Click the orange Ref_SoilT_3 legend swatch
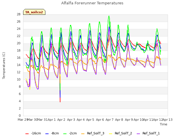The image size is (185, 139). click(83, 134)
